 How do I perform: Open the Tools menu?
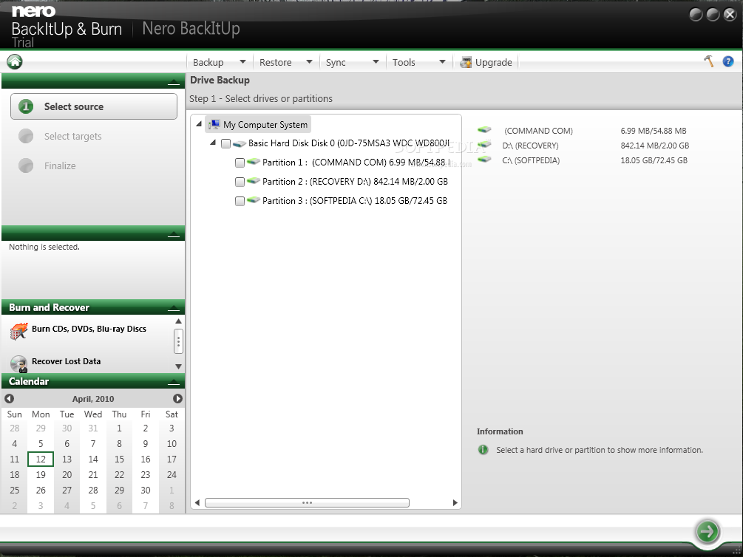(x=404, y=63)
